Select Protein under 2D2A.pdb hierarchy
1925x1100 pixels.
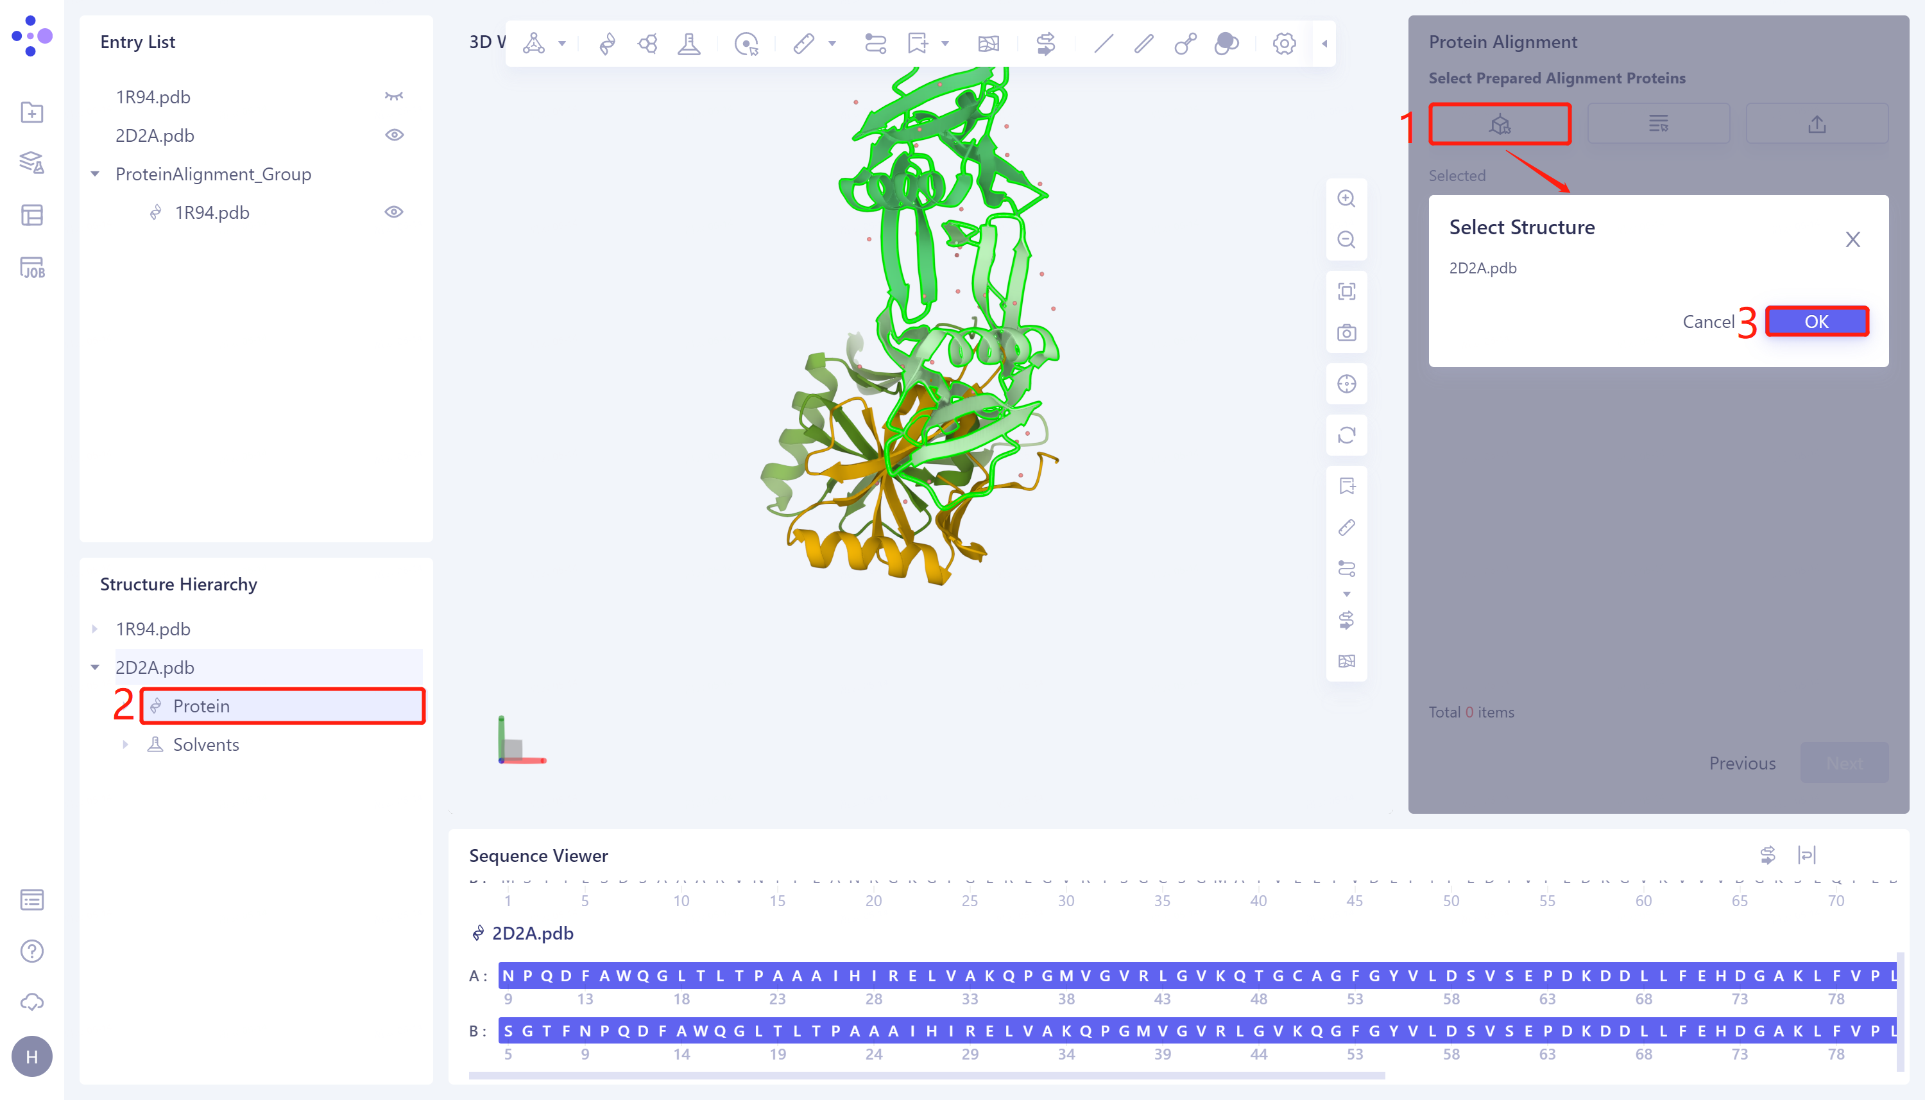(x=201, y=706)
